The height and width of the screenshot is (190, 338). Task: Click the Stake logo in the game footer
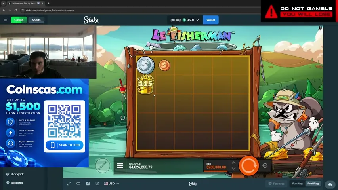click(x=193, y=184)
